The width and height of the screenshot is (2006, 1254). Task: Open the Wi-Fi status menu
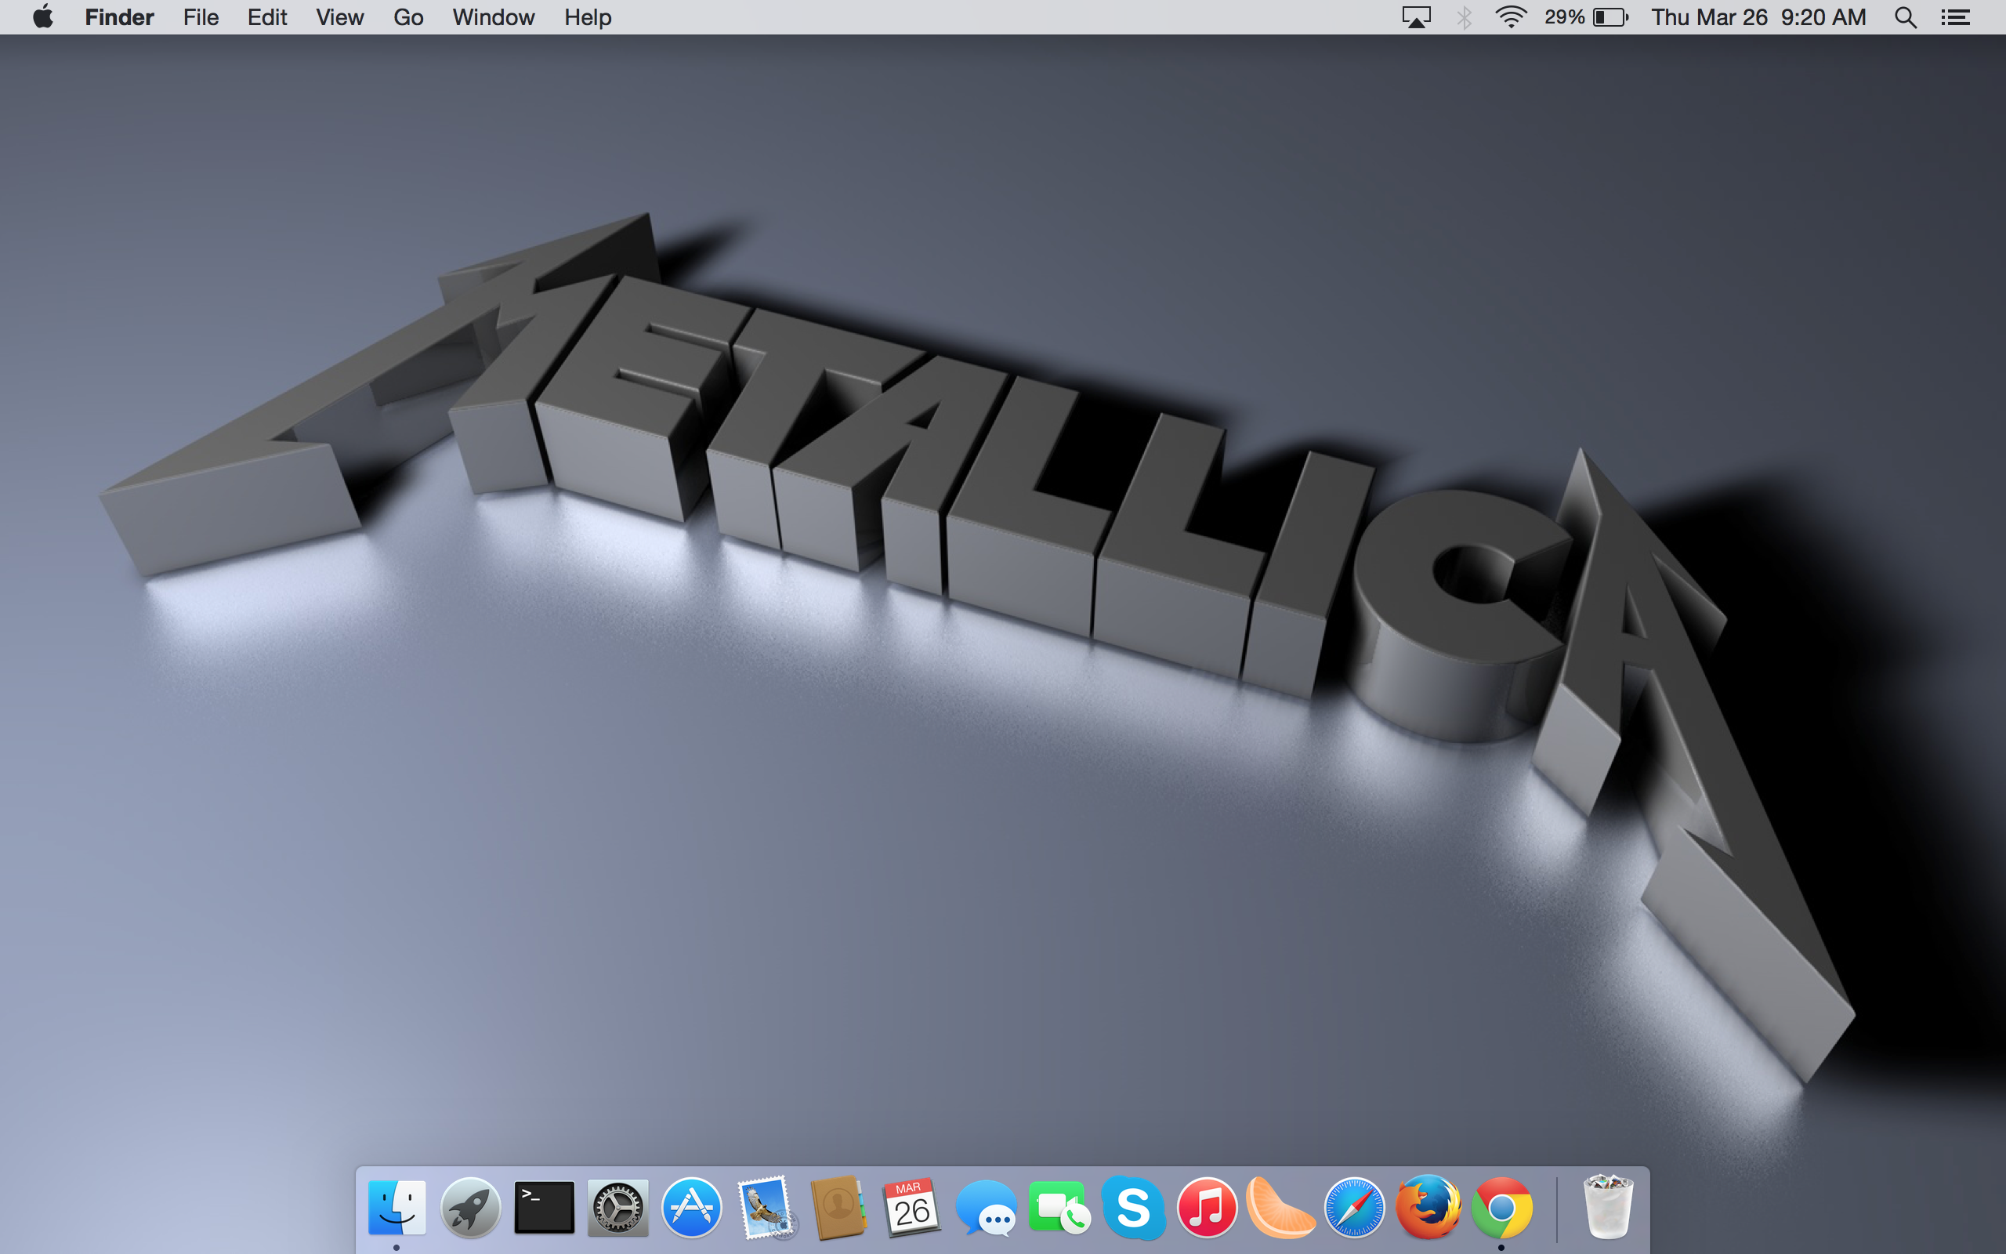1511,17
